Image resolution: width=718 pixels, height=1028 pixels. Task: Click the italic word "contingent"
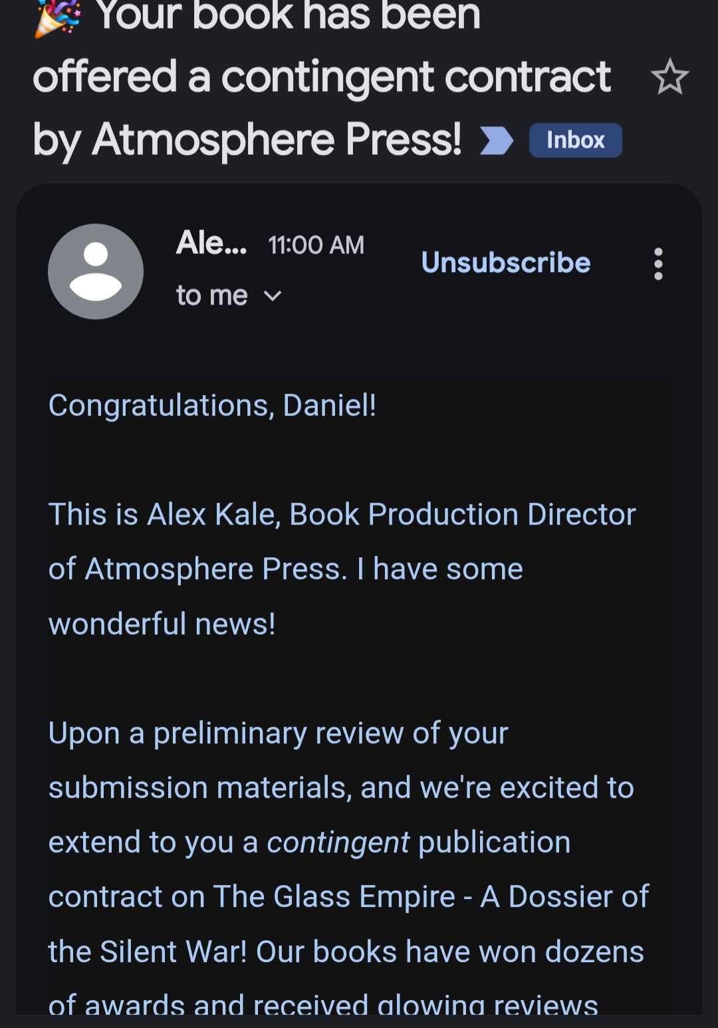pos(338,842)
